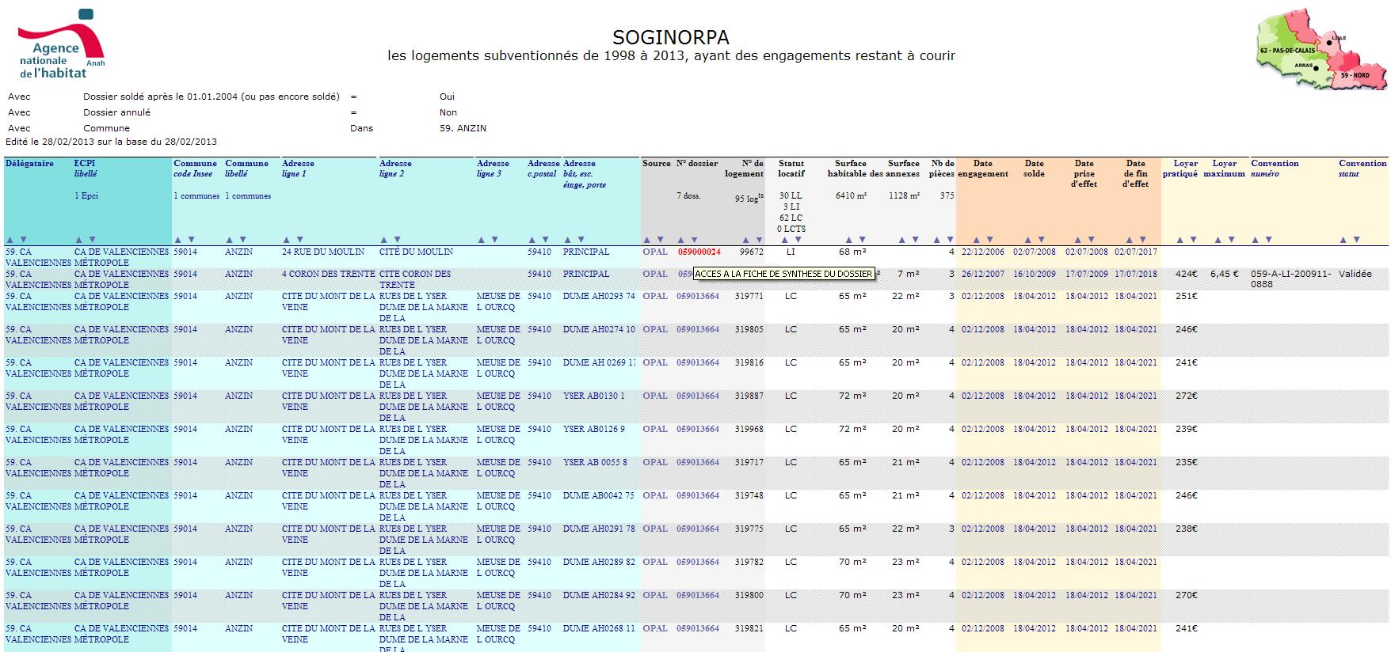
Task: Sort Loyer pratiqué column descending
Action: click(1194, 240)
